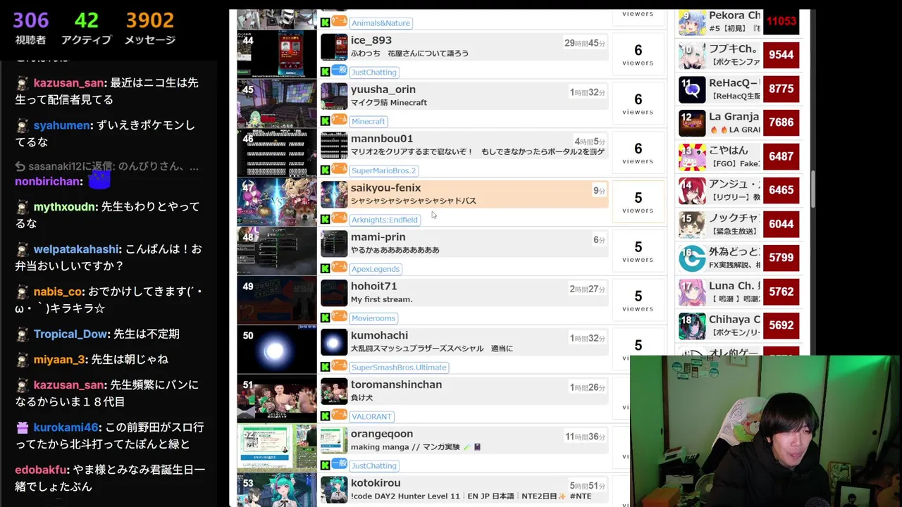Open stream thumbnail number 47

click(277, 202)
